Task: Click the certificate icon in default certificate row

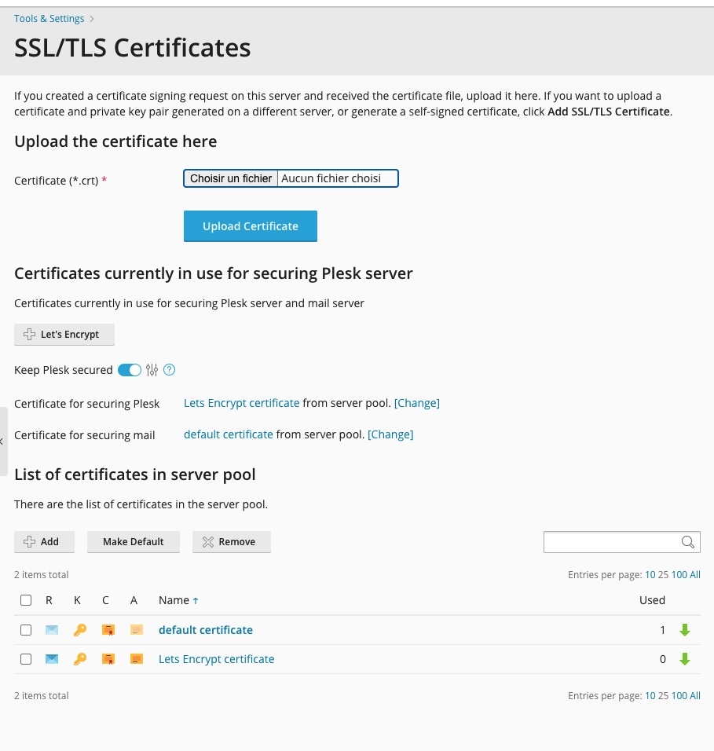Action: click(108, 630)
